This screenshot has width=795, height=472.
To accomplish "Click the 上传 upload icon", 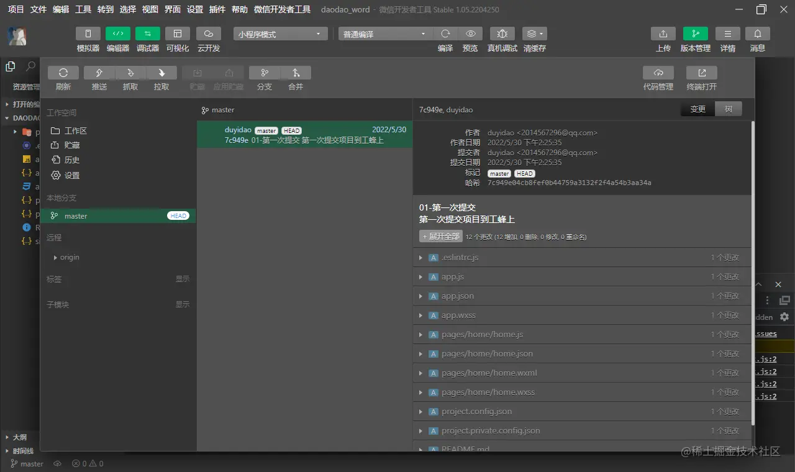I will point(663,34).
